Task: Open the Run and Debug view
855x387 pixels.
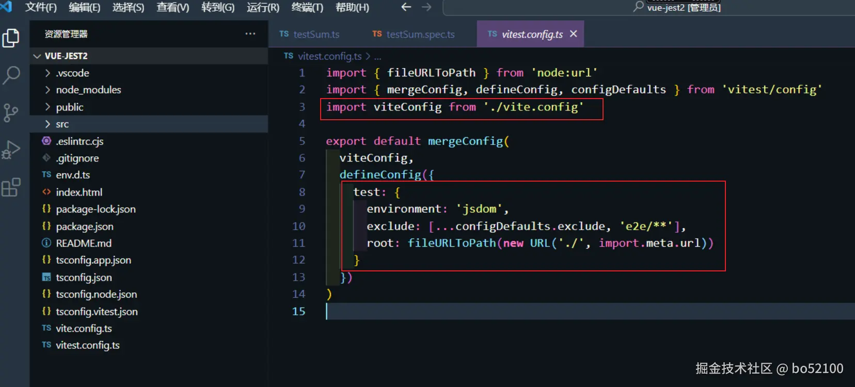Action: point(11,150)
